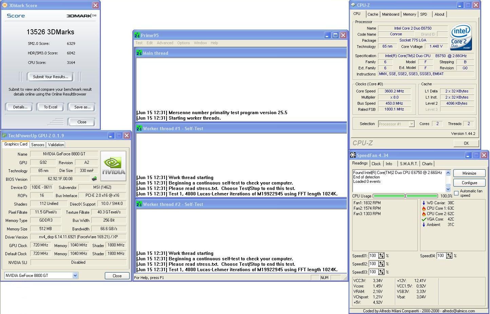Open the GPU selection dropdown in GPU-Z
The width and height of the screenshot is (490, 314).
point(75,275)
